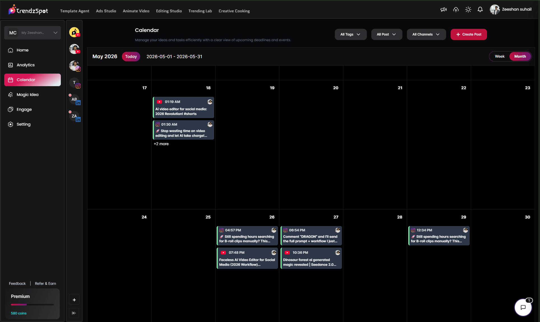Open the 01:19 AM YouTube shorts post
The height and width of the screenshot is (322, 540).
183,107
